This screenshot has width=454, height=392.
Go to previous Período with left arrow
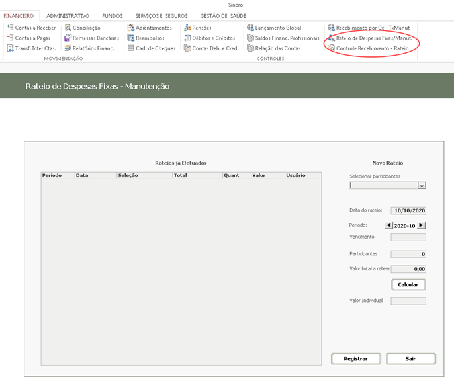[x=388, y=225]
